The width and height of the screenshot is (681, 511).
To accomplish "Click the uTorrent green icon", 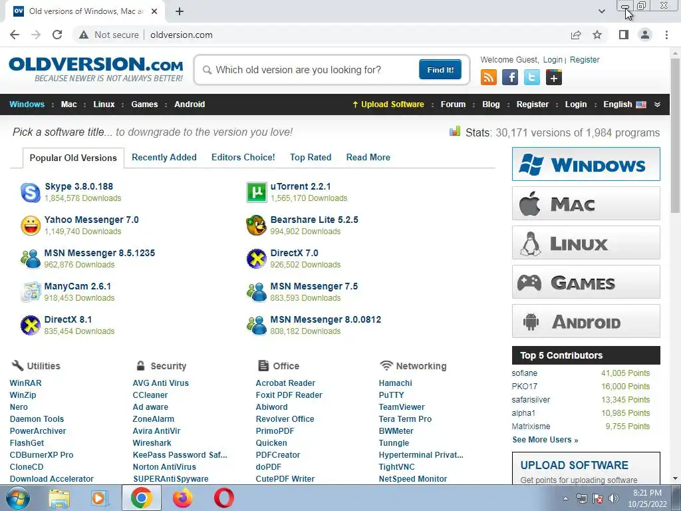I will coord(256,192).
